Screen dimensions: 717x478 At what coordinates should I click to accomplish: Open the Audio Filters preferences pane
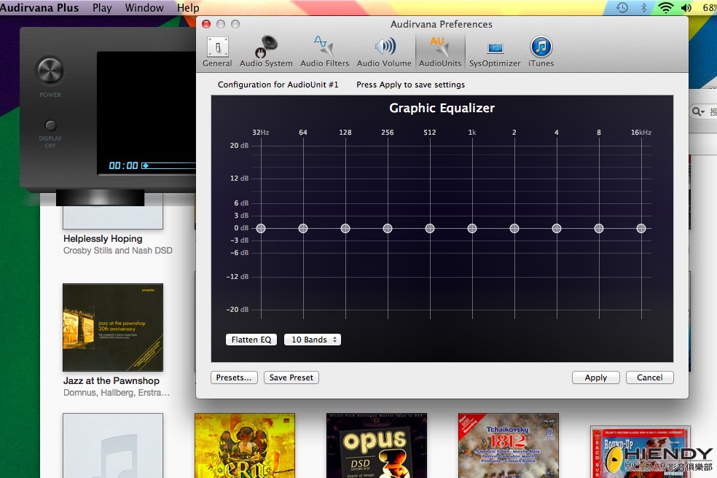(324, 52)
